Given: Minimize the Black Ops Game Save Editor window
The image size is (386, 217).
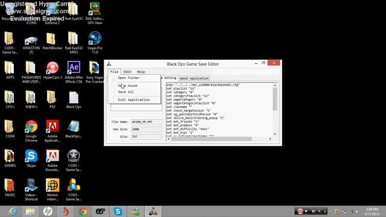Looking at the screenshot, I should 256,63.
